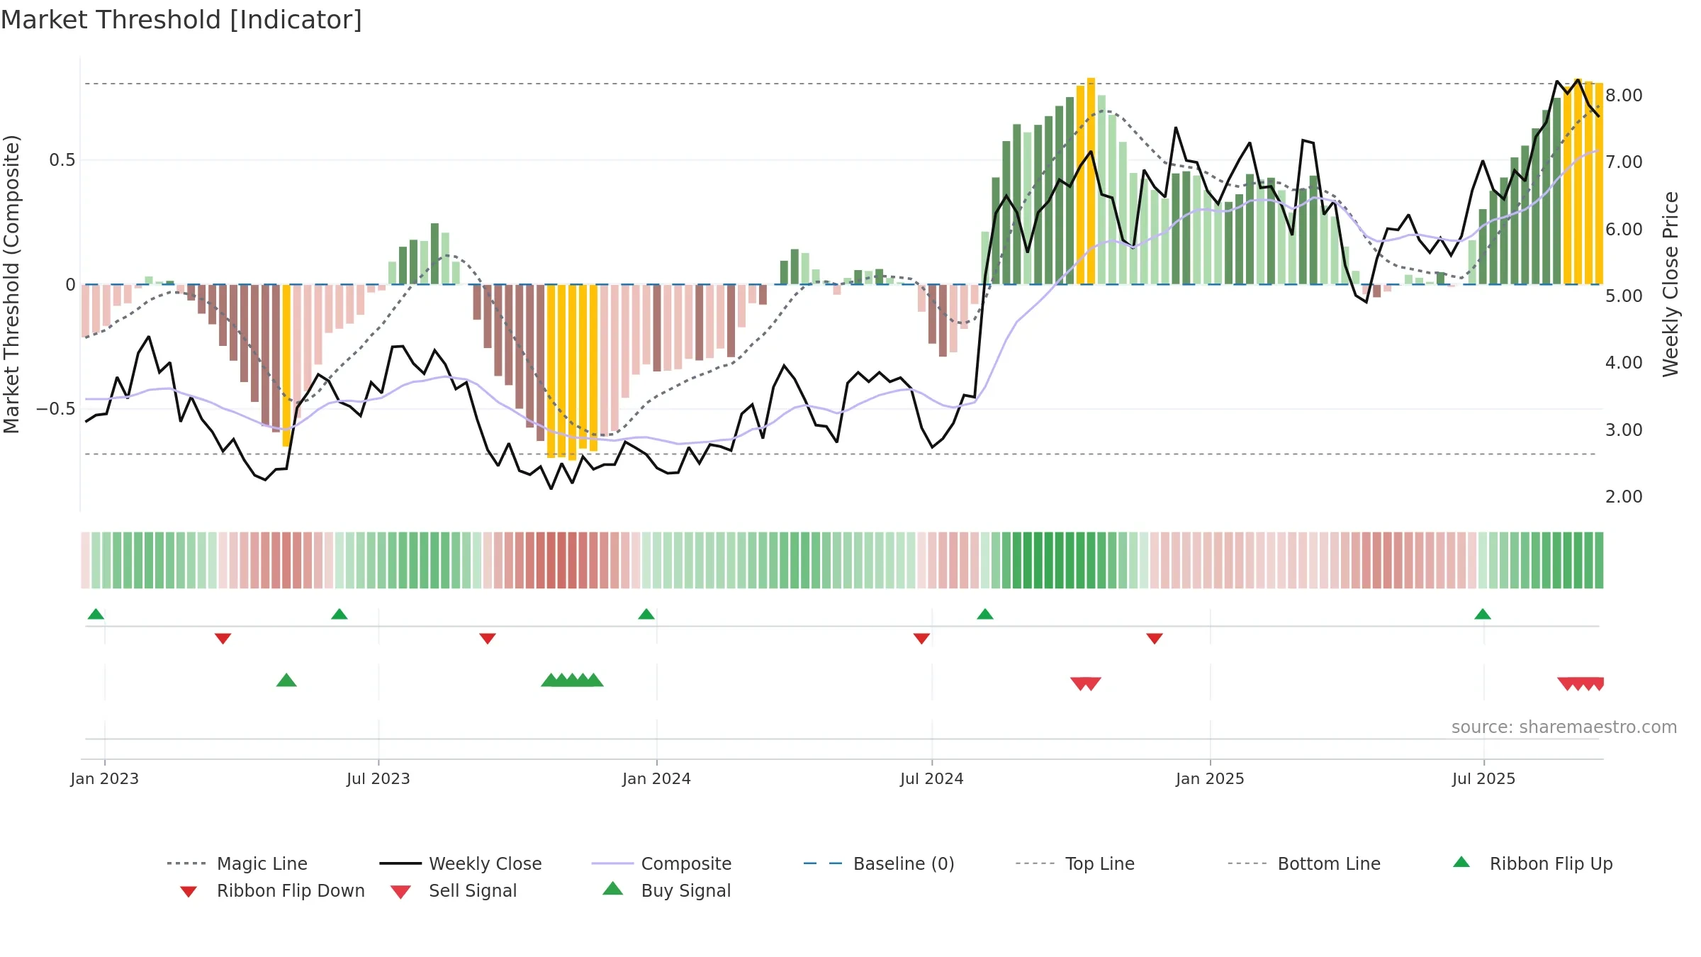This screenshot has height=957, width=1701.
Task: Click the Market Threshold [Indicator] chart title
Action: (x=181, y=20)
